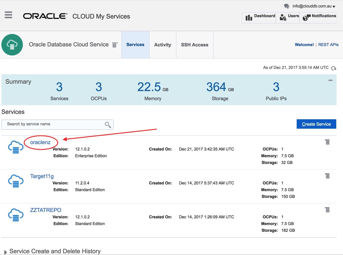Open the hamburger navigation menu

(x=9, y=15)
